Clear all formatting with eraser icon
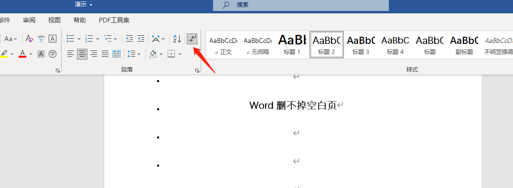 (x=30, y=39)
